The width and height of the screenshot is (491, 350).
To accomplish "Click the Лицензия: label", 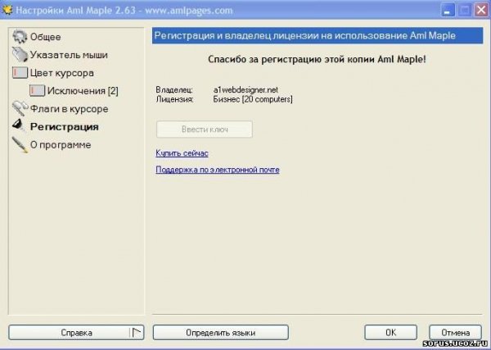I will click(175, 99).
